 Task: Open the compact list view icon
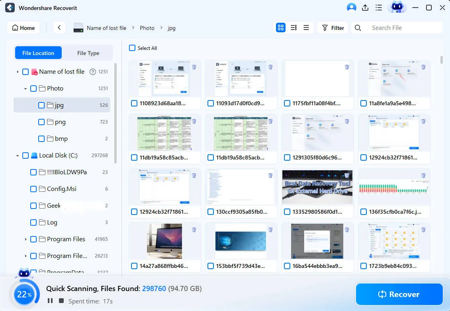pos(306,28)
